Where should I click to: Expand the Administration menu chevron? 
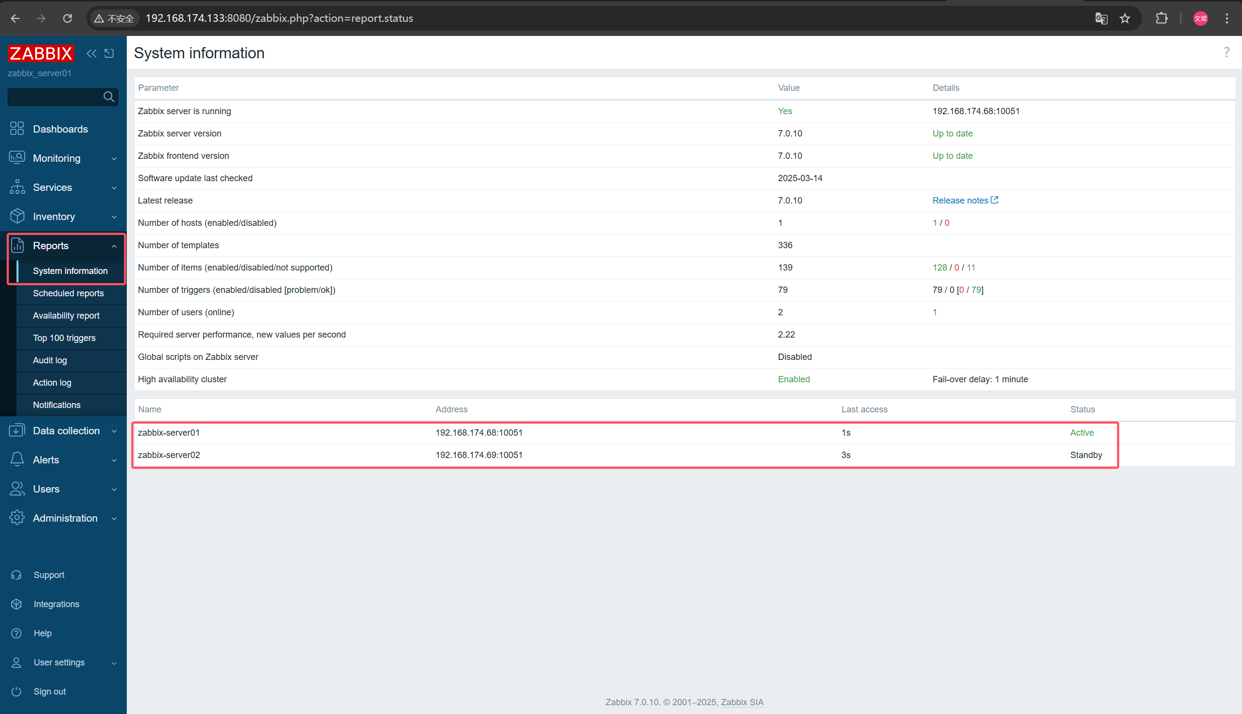(x=114, y=518)
